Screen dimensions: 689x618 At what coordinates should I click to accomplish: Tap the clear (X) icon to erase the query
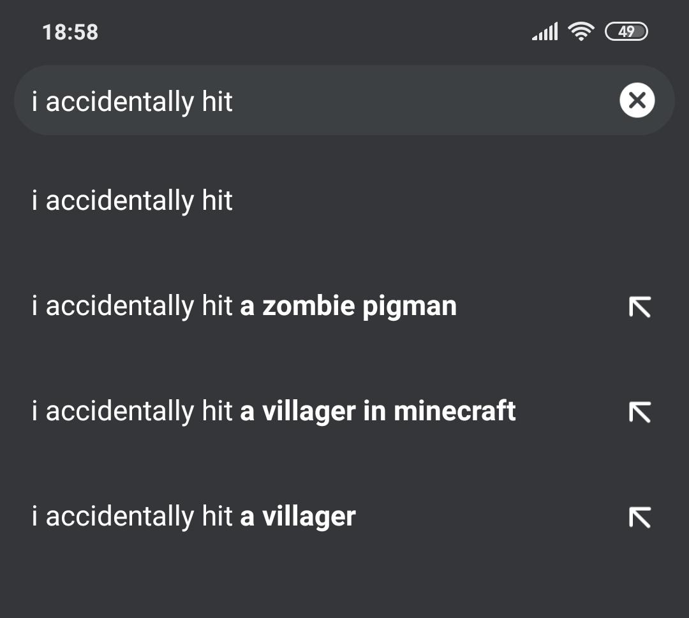[636, 100]
